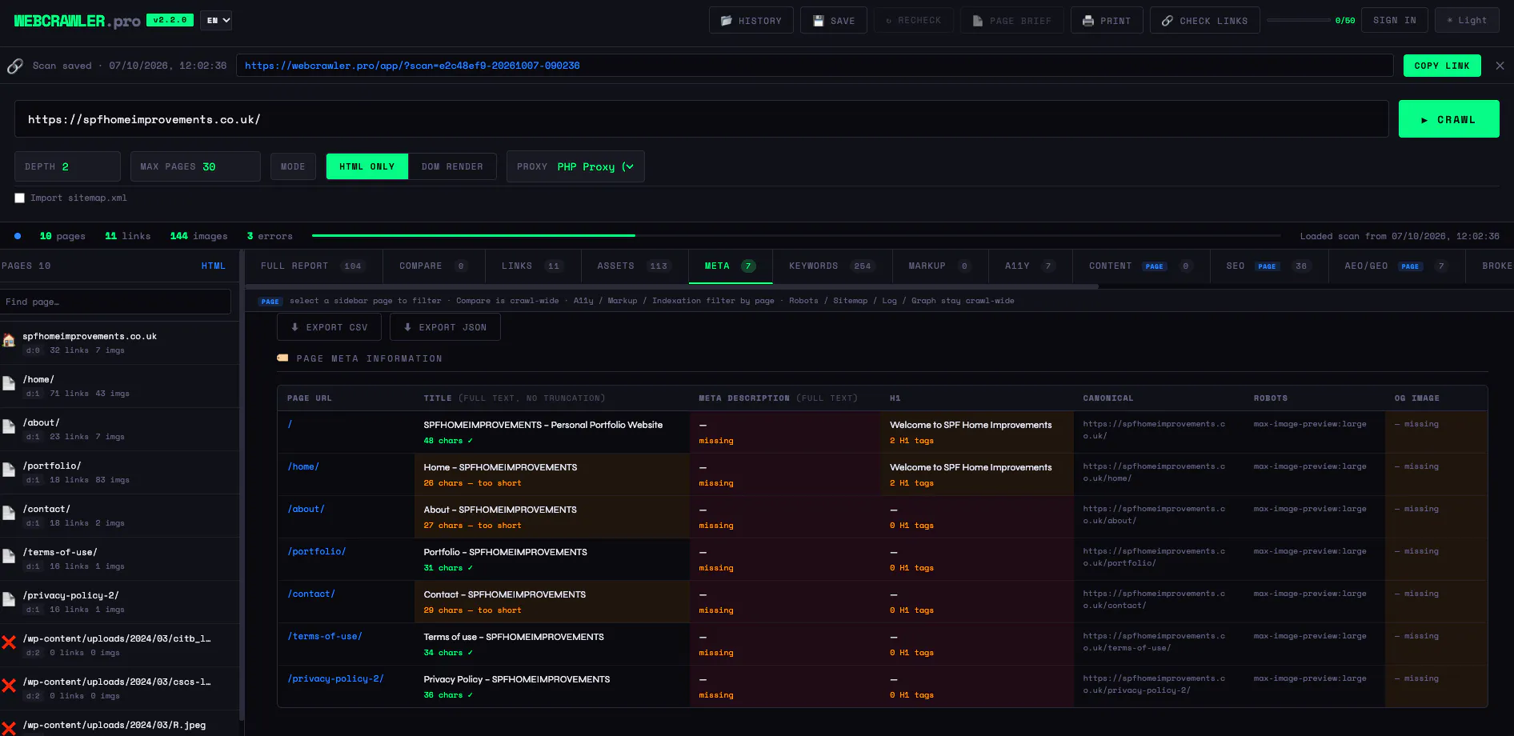Click the Find page search field
This screenshot has height=736, width=1514.
point(115,302)
